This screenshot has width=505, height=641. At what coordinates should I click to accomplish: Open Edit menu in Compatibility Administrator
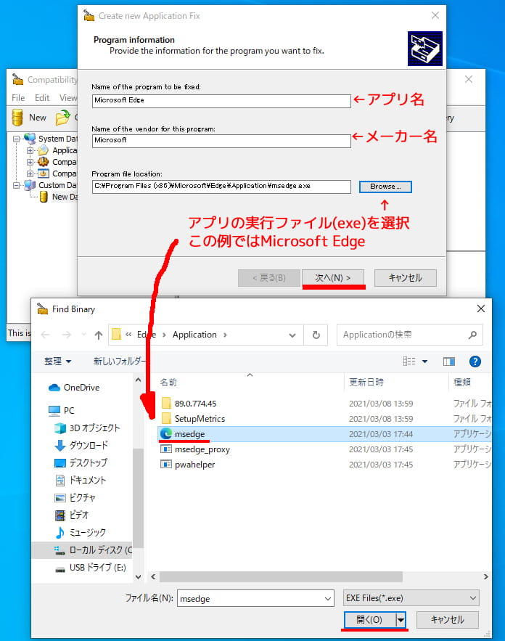pyautogui.click(x=42, y=98)
